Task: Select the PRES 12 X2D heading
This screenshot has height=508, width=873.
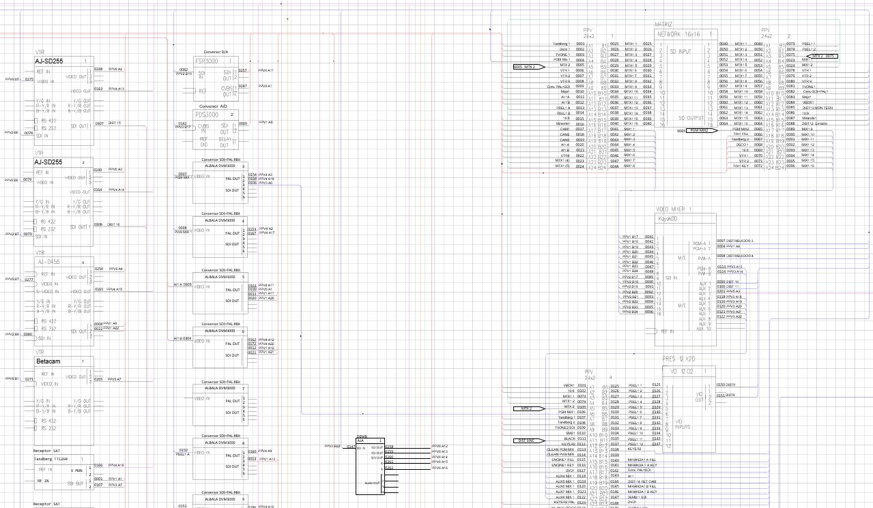Action: pyautogui.click(x=678, y=359)
